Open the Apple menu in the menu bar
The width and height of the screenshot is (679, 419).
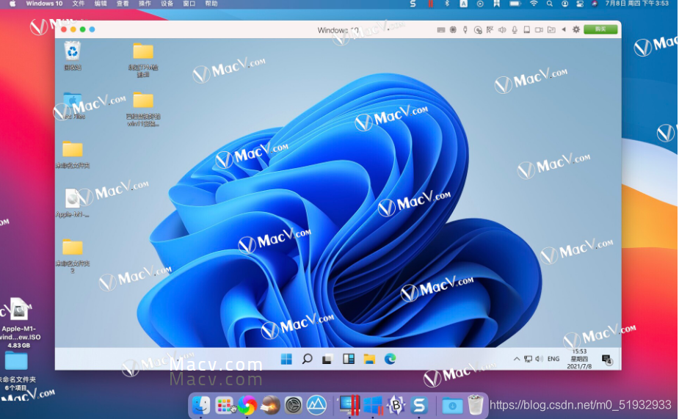click(x=12, y=4)
